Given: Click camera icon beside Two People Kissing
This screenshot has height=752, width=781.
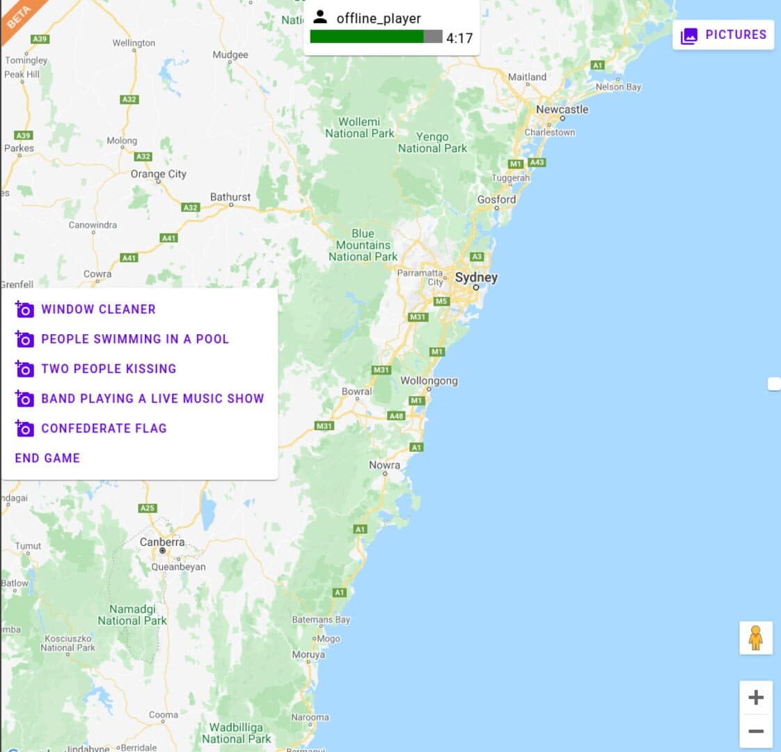Looking at the screenshot, I should coord(24,369).
